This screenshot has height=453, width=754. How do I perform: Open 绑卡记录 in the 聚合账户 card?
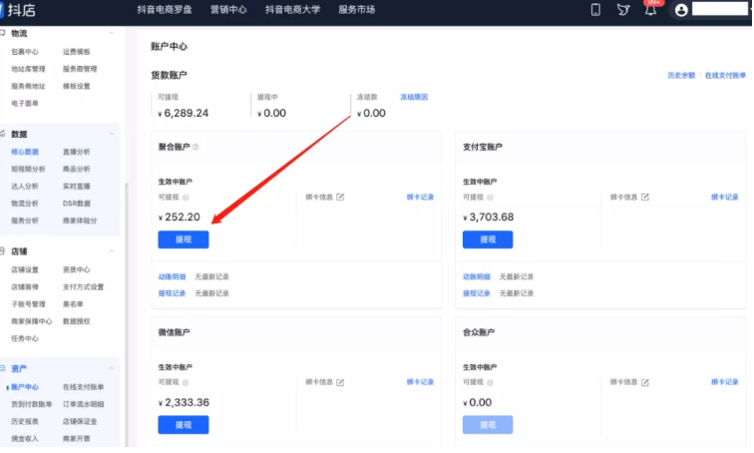tap(420, 198)
